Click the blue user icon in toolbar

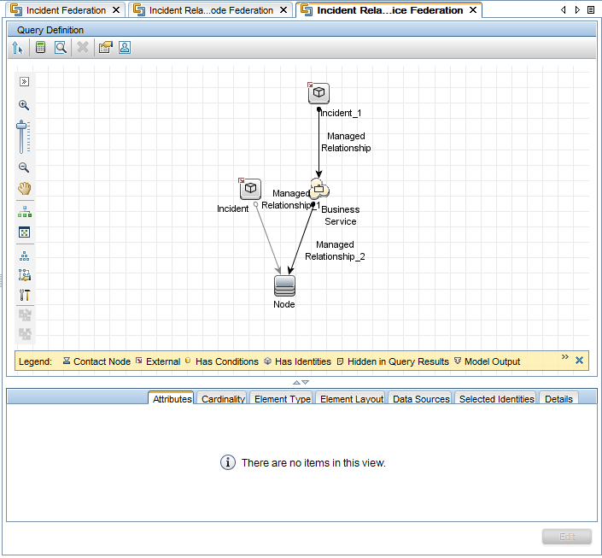tap(125, 47)
